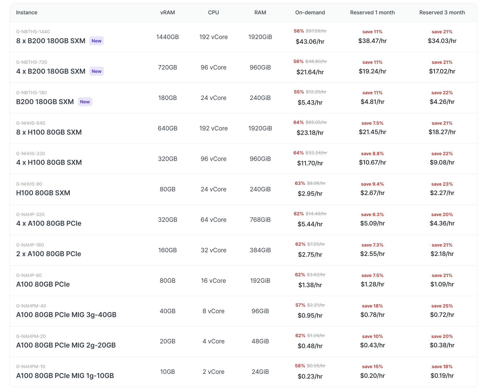Click the $43.06/hr on-demand price
482x390 pixels.
[x=310, y=42]
